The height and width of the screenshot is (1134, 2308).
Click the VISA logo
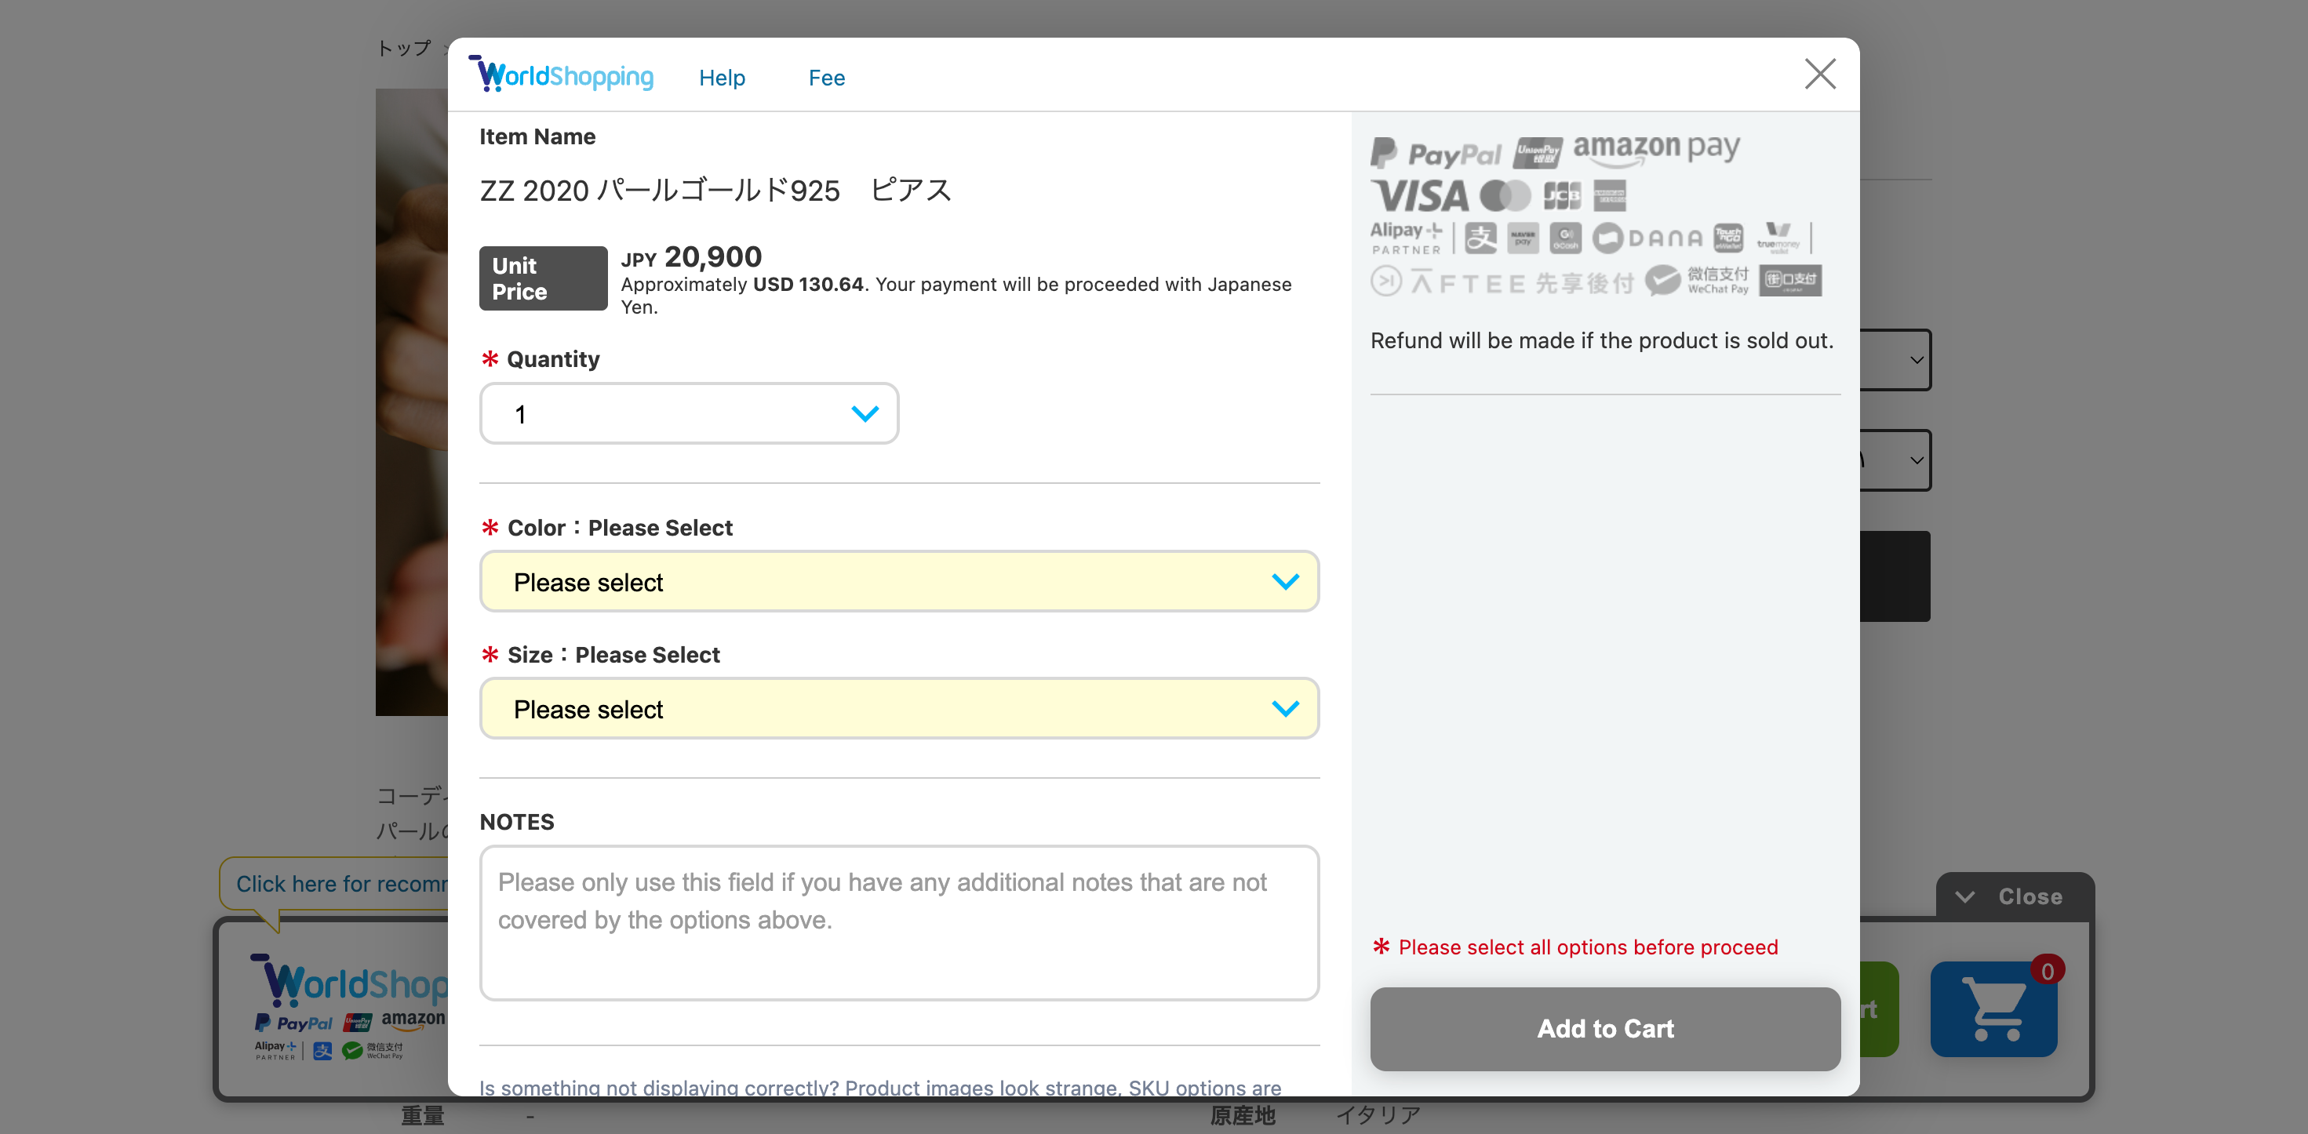(1419, 195)
